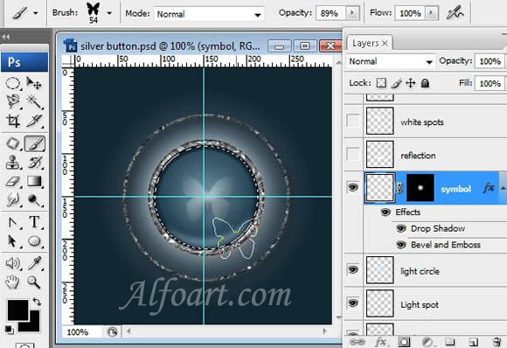
Task: Click the foreground color swatch
Action: pos(17,310)
